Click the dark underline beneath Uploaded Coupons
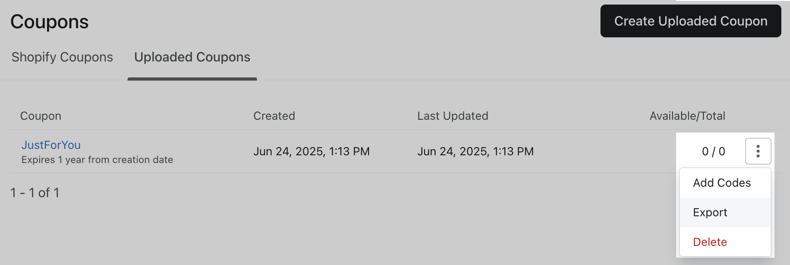The image size is (790, 265). pyautogui.click(x=192, y=79)
